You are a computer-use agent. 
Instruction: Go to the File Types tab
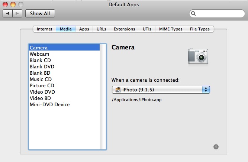click(200, 29)
